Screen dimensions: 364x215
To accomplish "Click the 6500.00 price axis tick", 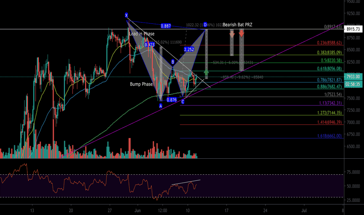I will (353, 146).
